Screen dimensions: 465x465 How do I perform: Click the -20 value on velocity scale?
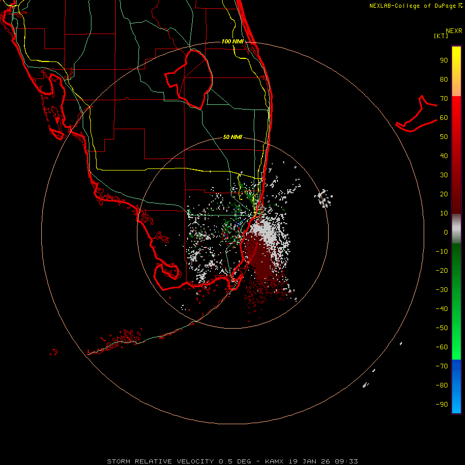442,270
